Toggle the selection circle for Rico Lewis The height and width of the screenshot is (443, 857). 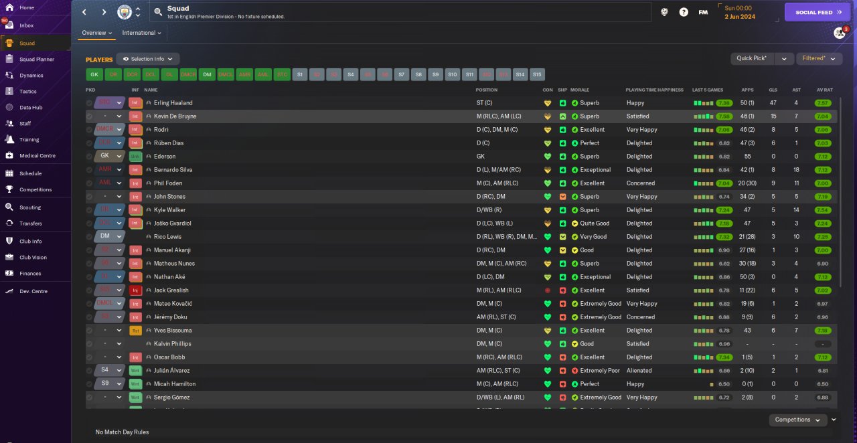90,237
